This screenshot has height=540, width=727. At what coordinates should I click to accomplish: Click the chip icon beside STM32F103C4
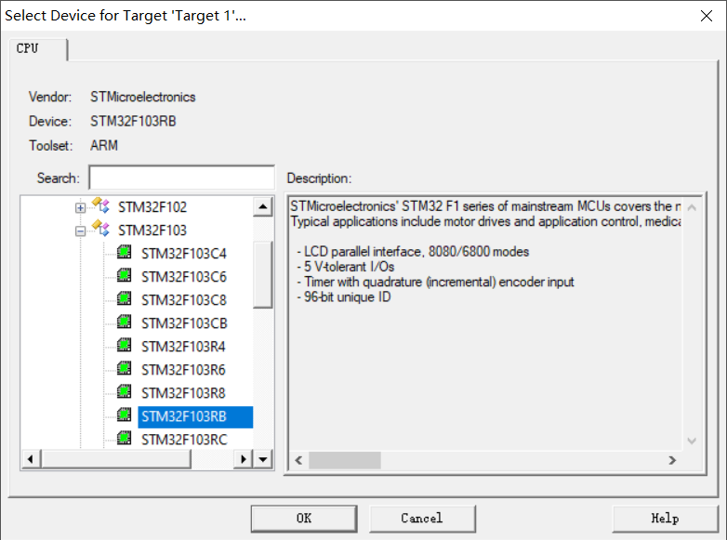point(125,252)
